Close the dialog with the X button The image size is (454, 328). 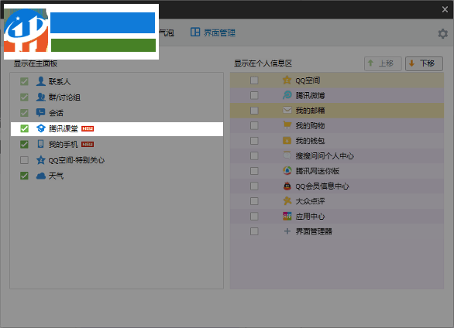[x=445, y=9]
